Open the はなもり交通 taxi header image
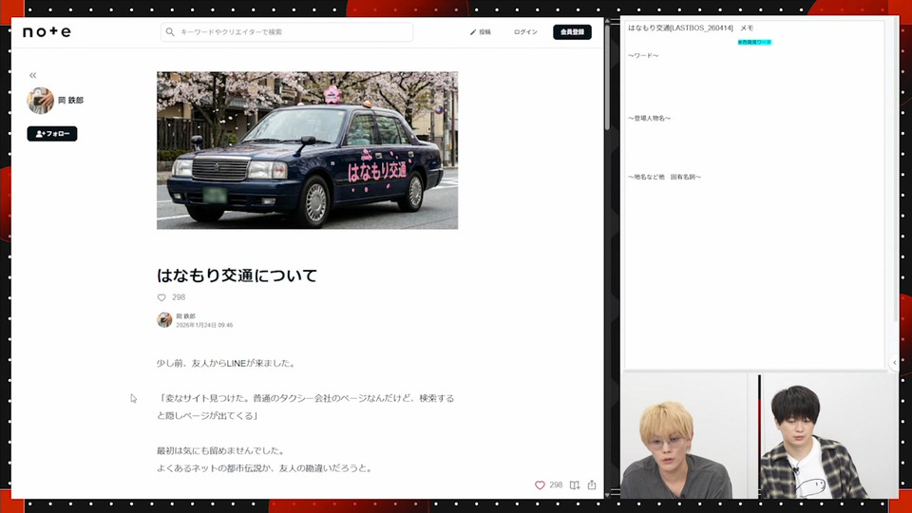 point(307,150)
